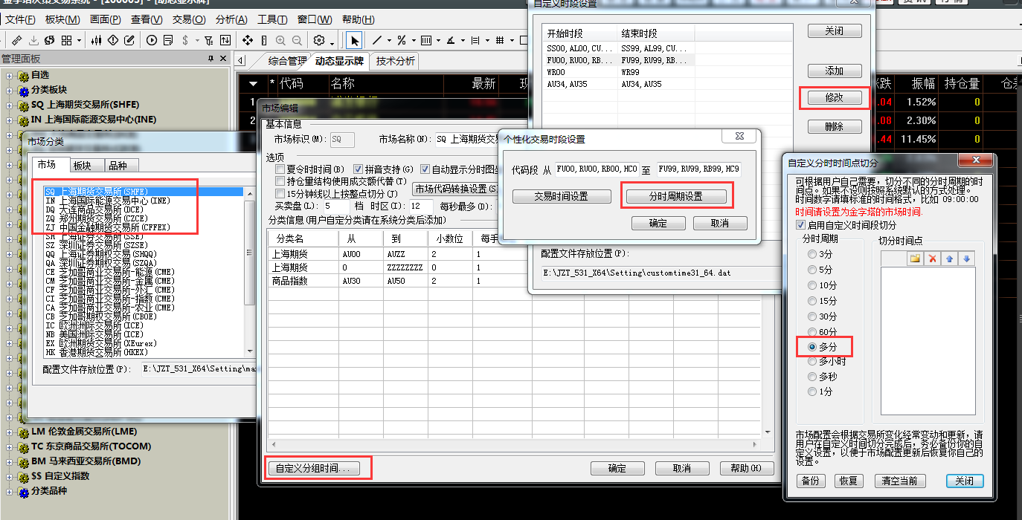Screen dimensions: 1022x520
Task: Click the 清空当前 button
Action: pos(899,481)
